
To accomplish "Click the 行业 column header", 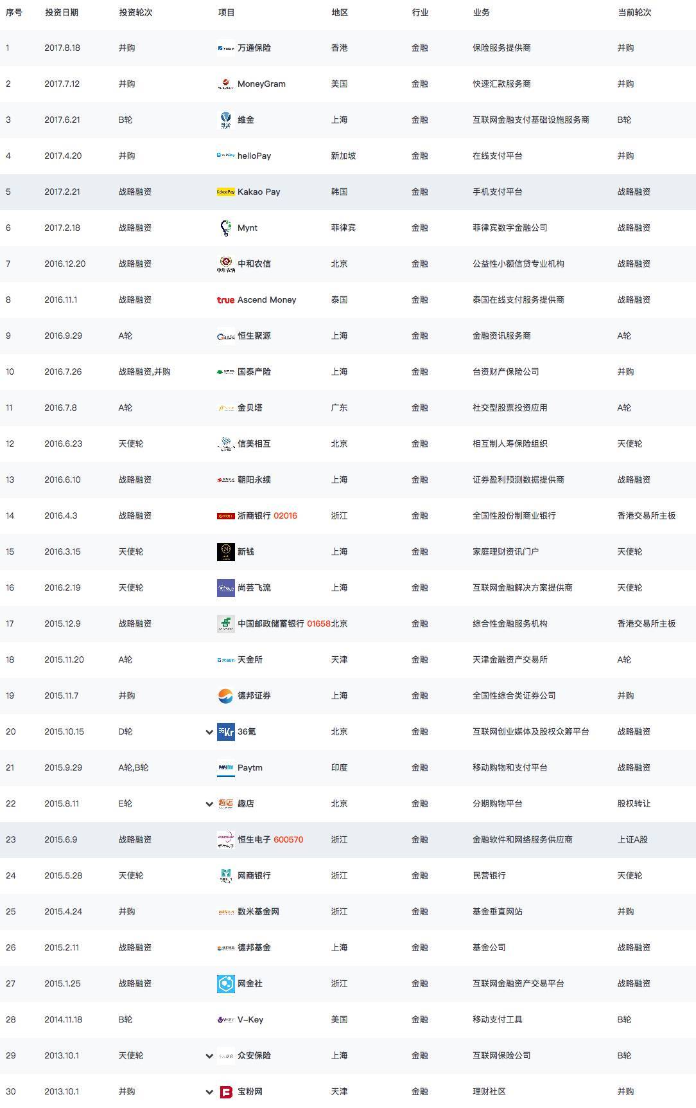I will click(x=420, y=12).
